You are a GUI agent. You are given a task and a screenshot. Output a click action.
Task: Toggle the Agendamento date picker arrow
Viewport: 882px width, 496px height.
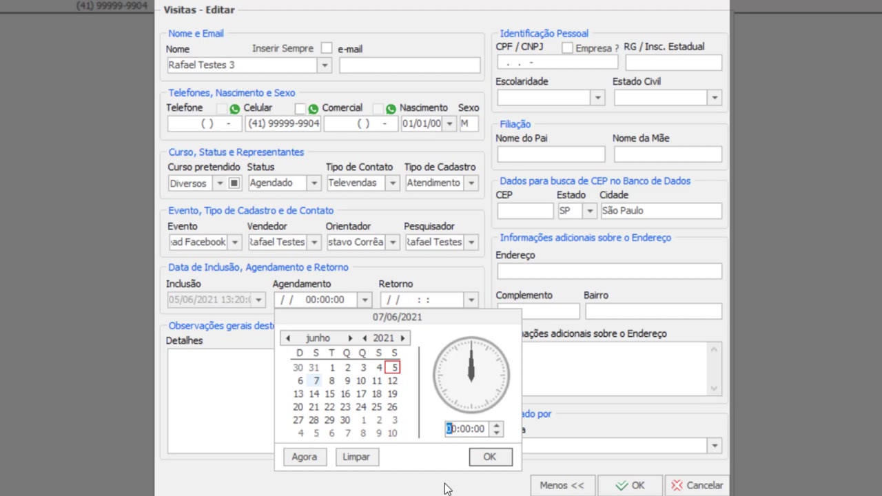(x=365, y=300)
